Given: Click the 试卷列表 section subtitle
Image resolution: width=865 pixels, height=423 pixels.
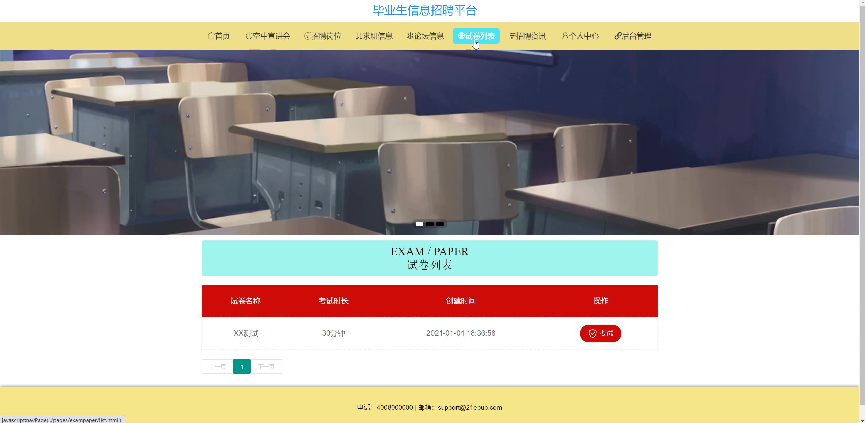Looking at the screenshot, I should [429, 265].
